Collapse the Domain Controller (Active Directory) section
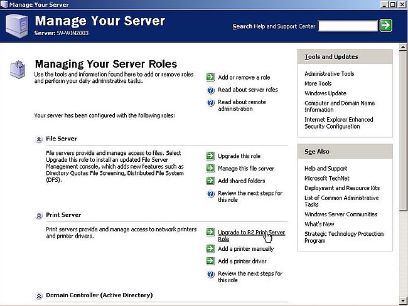 tap(39, 296)
